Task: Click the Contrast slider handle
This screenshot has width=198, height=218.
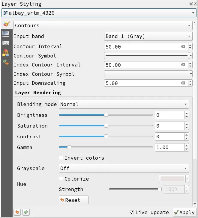Action: point(106,136)
